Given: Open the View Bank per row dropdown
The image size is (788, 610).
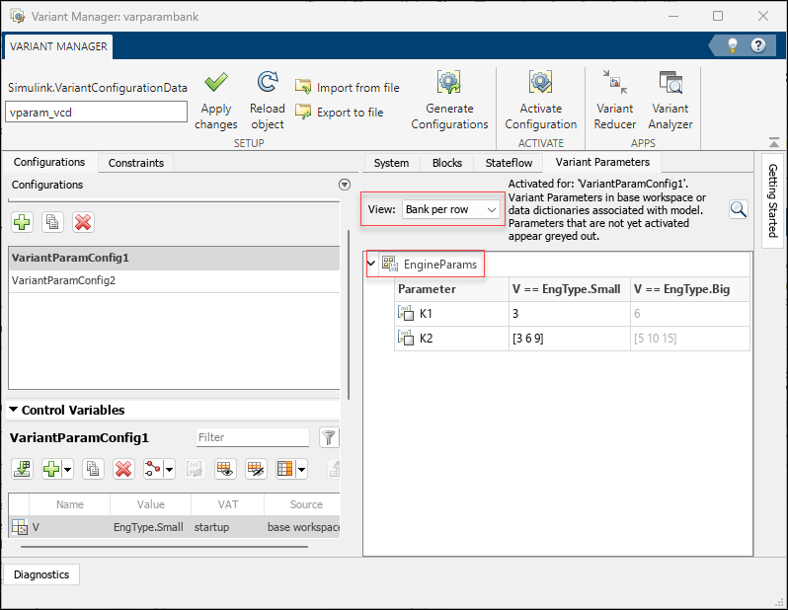Looking at the screenshot, I should click(x=451, y=209).
